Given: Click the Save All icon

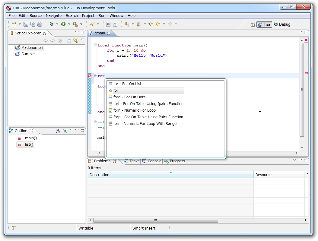Looking at the screenshot, I should tap(33, 24).
